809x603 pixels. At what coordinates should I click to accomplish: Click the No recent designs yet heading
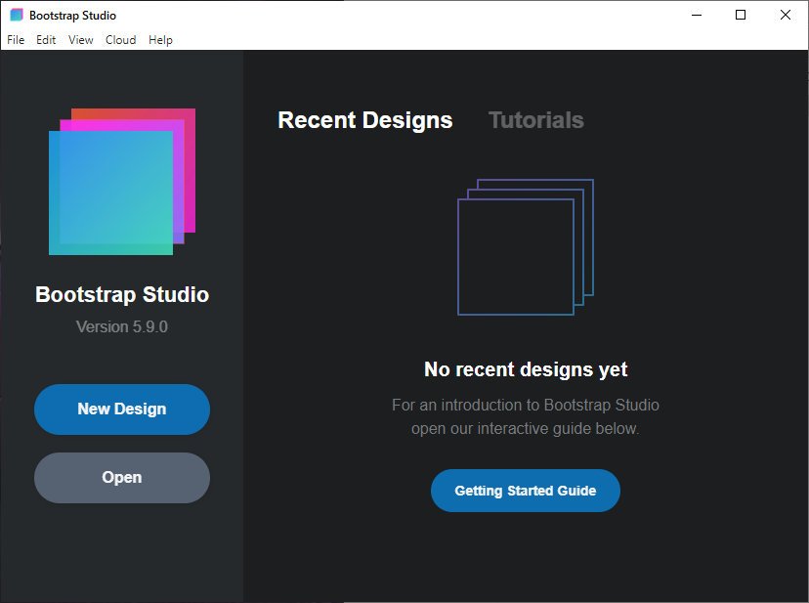click(x=526, y=369)
